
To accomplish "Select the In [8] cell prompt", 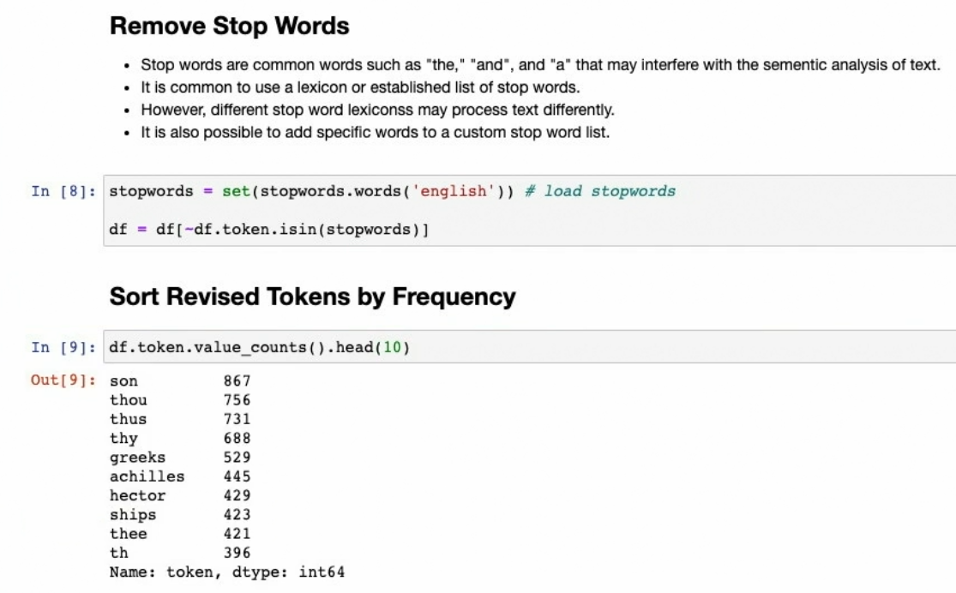I will [64, 191].
